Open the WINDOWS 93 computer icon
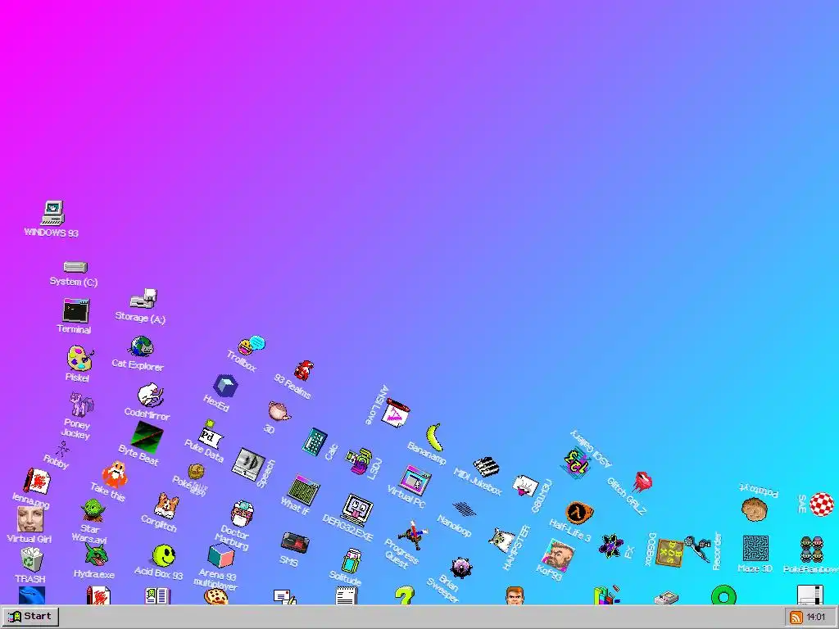Screen dimensions: 839x629 pos(53,213)
